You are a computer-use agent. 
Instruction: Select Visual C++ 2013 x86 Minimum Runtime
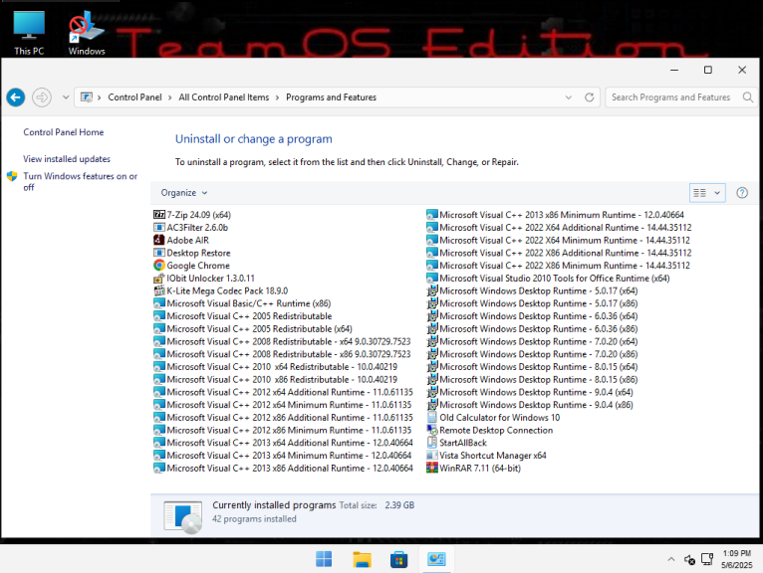(x=555, y=214)
